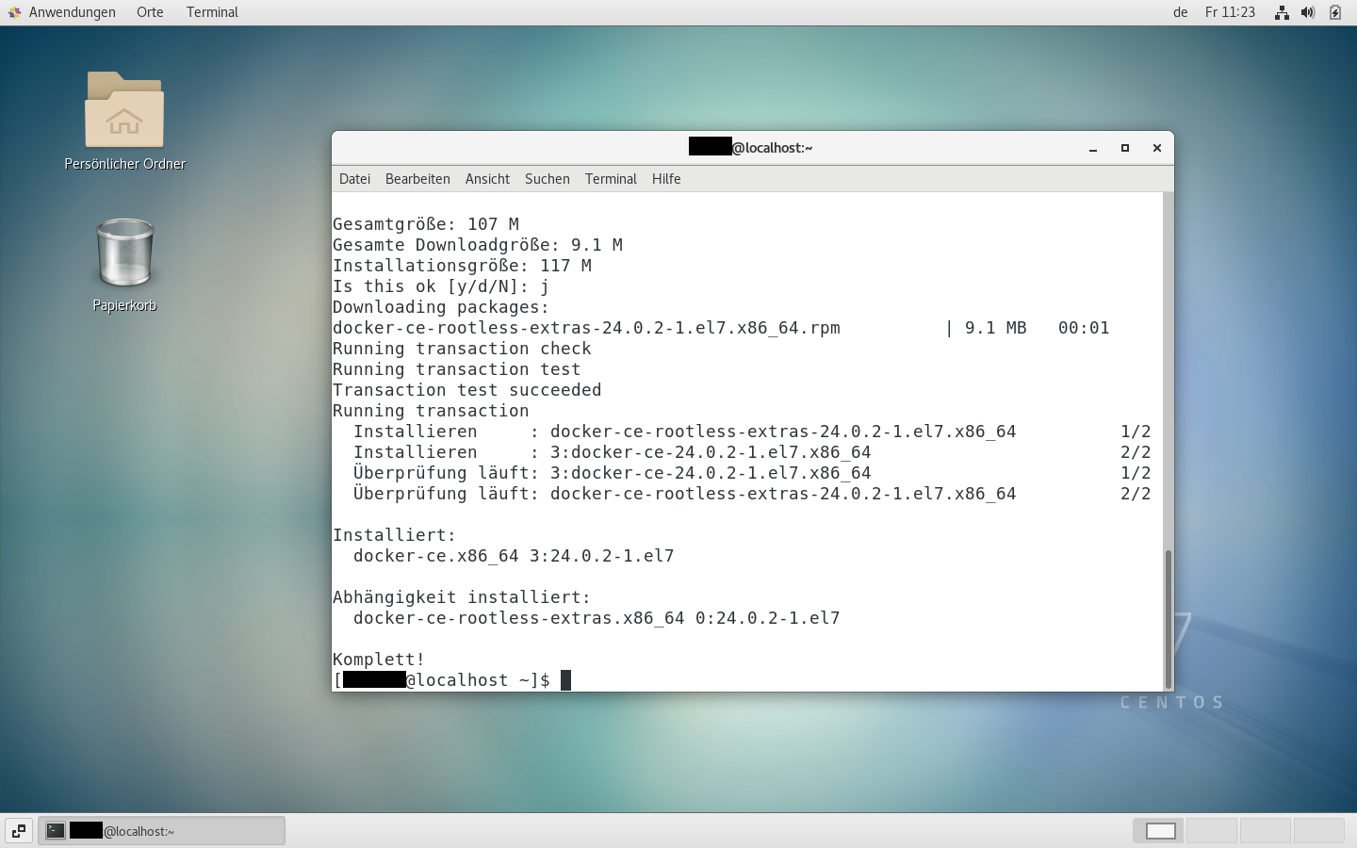The width and height of the screenshot is (1357, 848).
Task: Click 'Running transaction check' line
Action: coord(462,349)
